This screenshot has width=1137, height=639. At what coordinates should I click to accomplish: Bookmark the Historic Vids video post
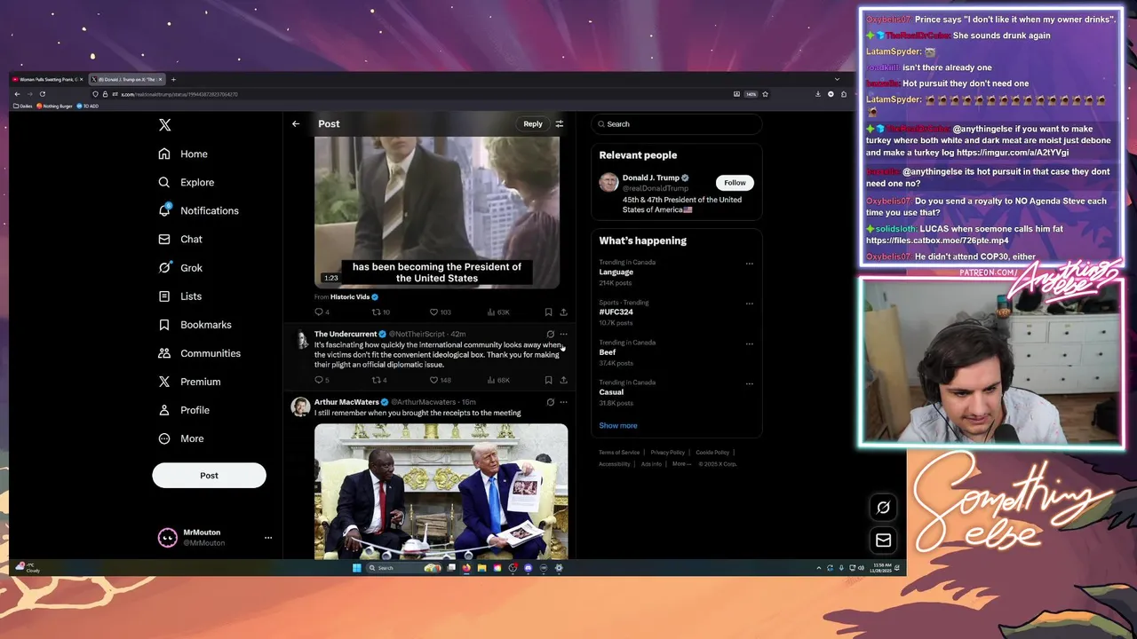click(548, 312)
